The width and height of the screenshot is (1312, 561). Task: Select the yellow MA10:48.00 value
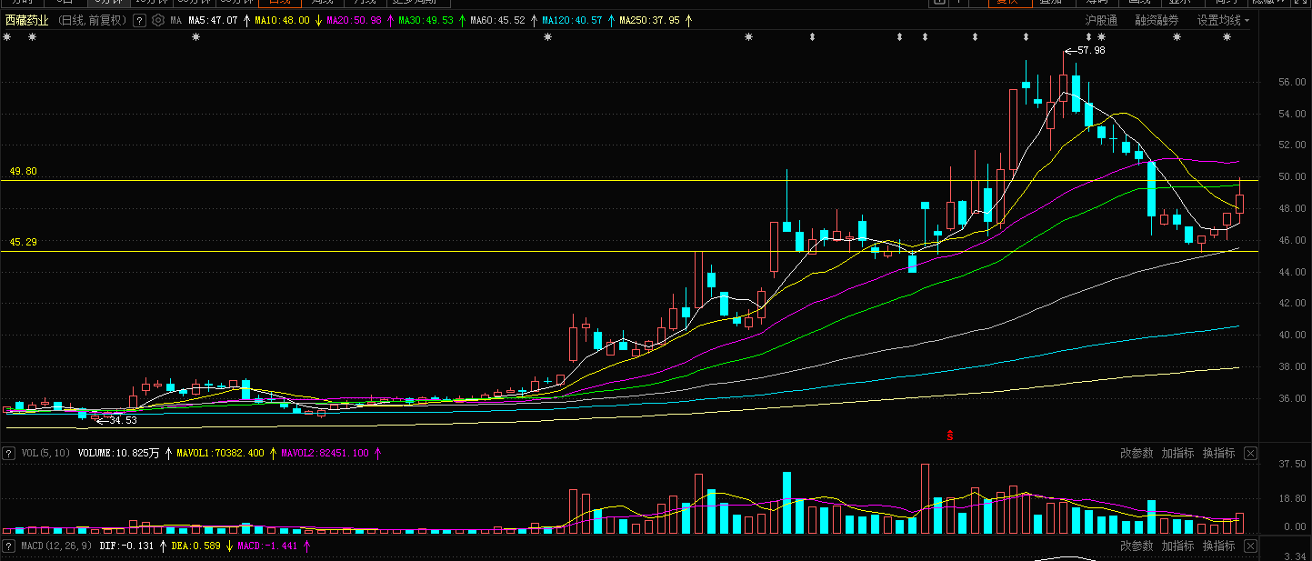282,20
